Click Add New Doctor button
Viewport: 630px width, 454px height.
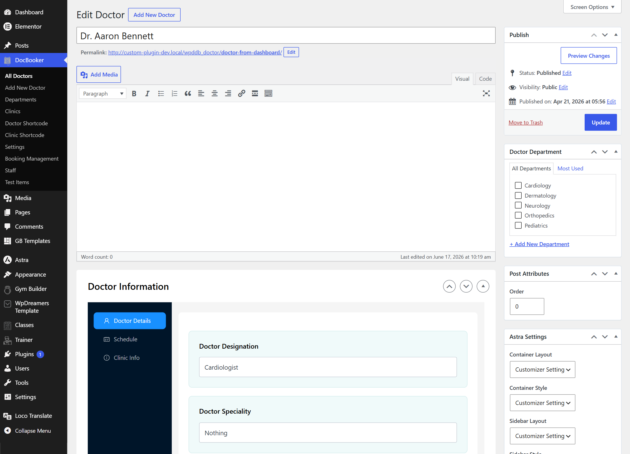tap(154, 15)
